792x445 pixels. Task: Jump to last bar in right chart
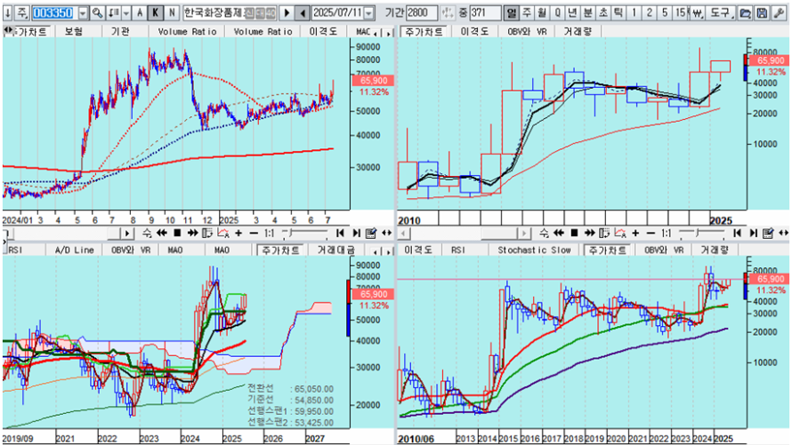[753, 233]
